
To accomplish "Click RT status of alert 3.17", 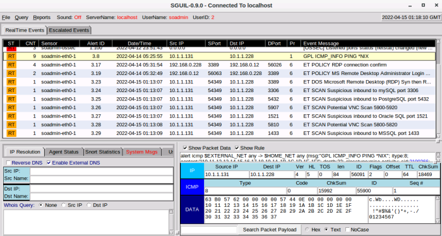I will click(11, 65).
